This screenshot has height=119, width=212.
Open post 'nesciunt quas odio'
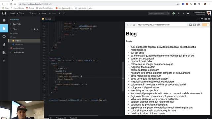coord(141,61)
